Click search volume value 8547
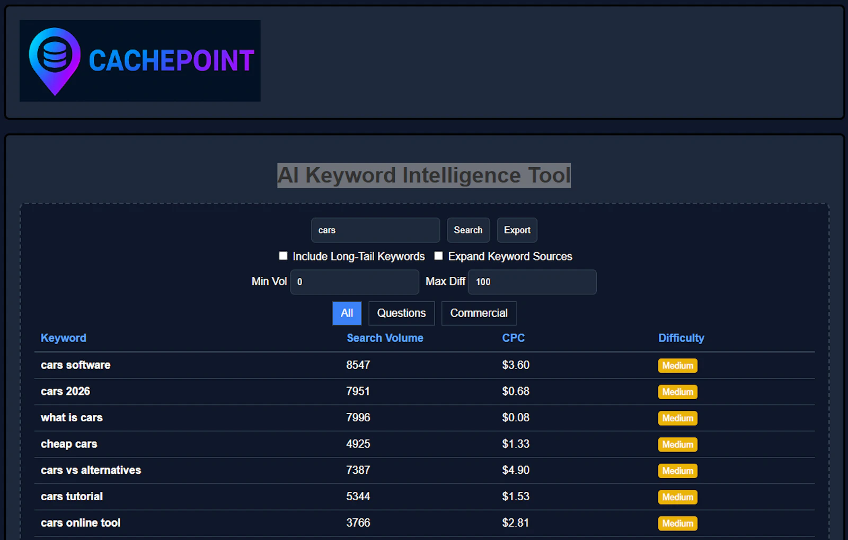The image size is (848, 540). pyautogui.click(x=358, y=365)
